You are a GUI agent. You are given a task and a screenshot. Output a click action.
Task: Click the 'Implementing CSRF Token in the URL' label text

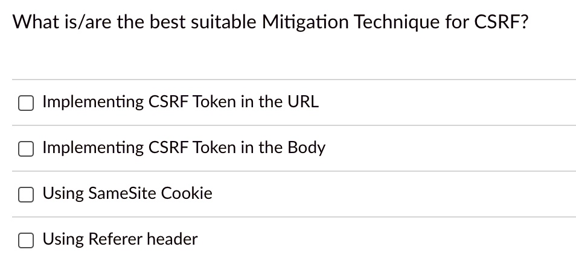coord(181,101)
